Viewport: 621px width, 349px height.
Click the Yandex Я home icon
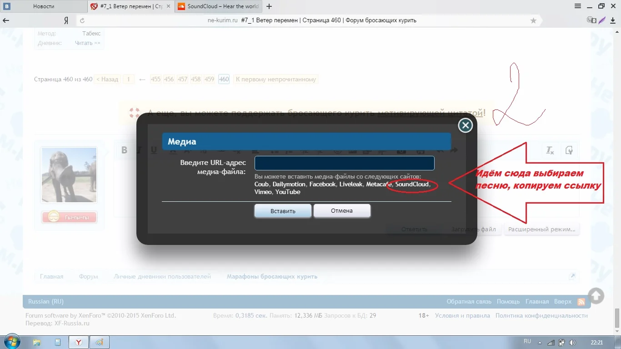pyautogui.click(x=66, y=20)
